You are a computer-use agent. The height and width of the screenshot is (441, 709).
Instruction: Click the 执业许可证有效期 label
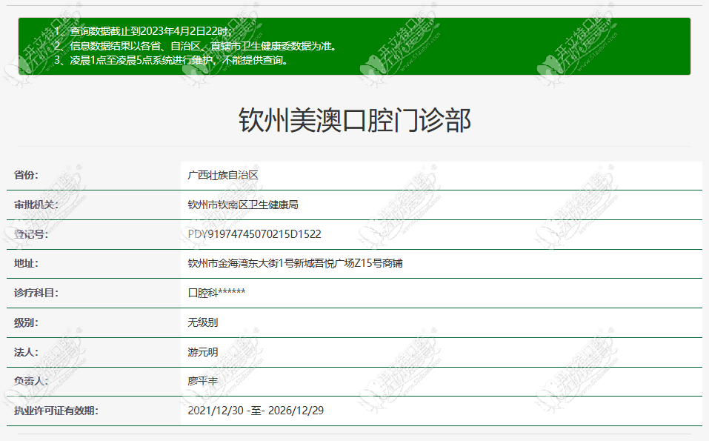tap(56, 411)
